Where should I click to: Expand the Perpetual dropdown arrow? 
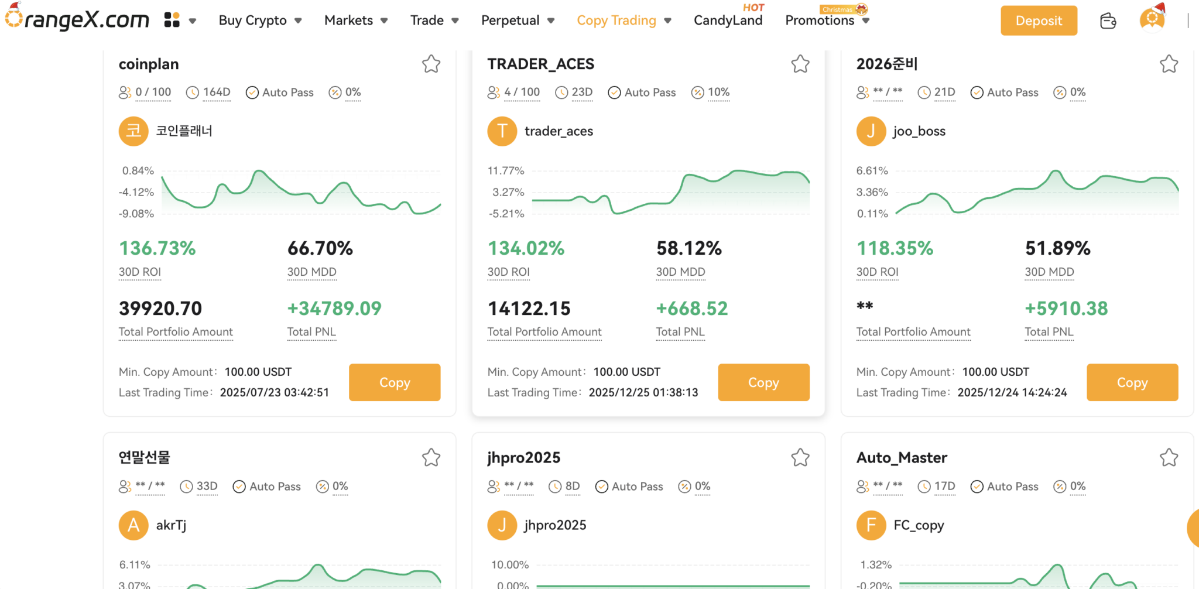click(x=551, y=21)
